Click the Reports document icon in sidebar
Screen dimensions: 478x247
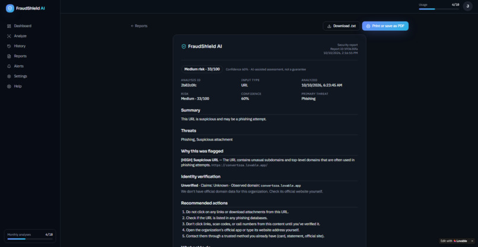pyautogui.click(x=9, y=56)
